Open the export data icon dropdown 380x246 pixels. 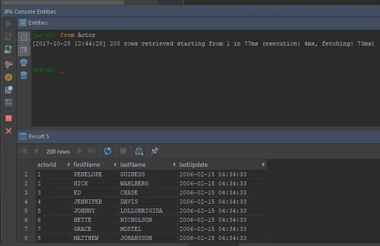[x=139, y=151]
